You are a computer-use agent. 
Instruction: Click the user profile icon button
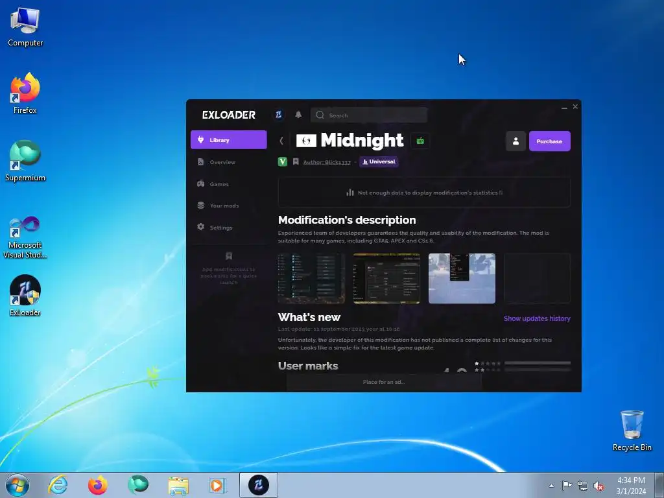(x=516, y=141)
